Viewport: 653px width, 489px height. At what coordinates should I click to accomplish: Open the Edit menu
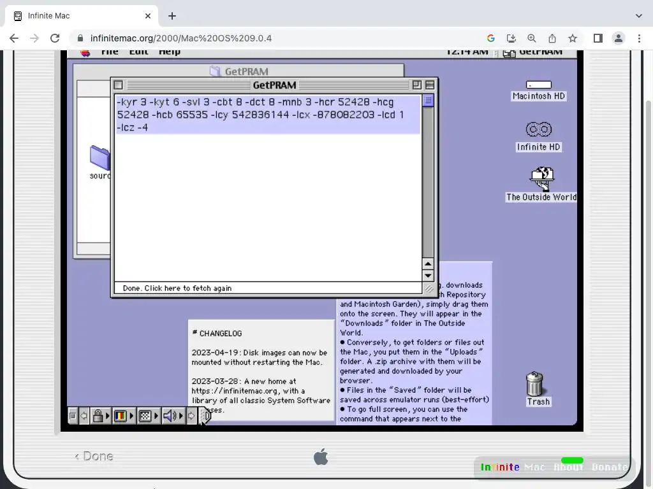pos(138,52)
